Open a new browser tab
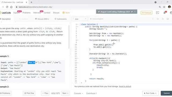 [x=31, y=2]
